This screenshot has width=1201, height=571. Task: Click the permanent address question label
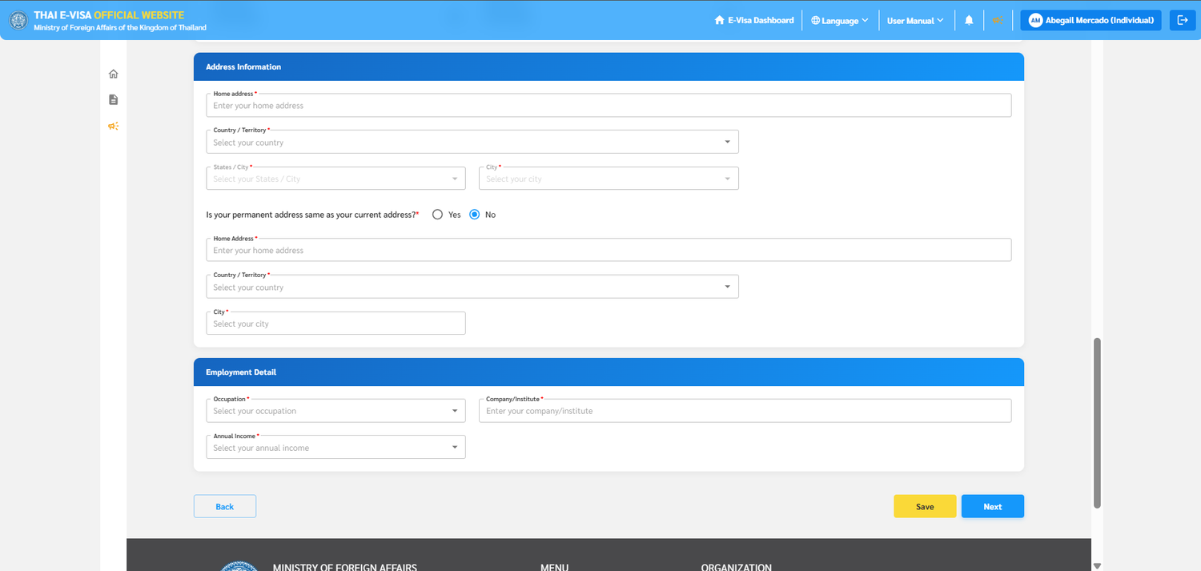point(313,215)
